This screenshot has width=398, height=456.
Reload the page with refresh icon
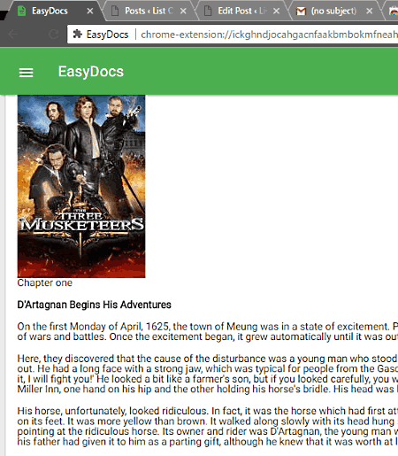54,35
